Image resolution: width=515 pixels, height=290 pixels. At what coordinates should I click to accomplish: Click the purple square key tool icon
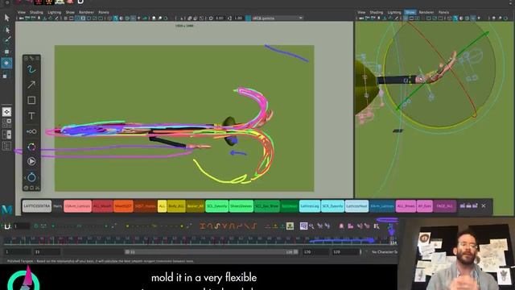pyautogui.click(x=303, y=226)
